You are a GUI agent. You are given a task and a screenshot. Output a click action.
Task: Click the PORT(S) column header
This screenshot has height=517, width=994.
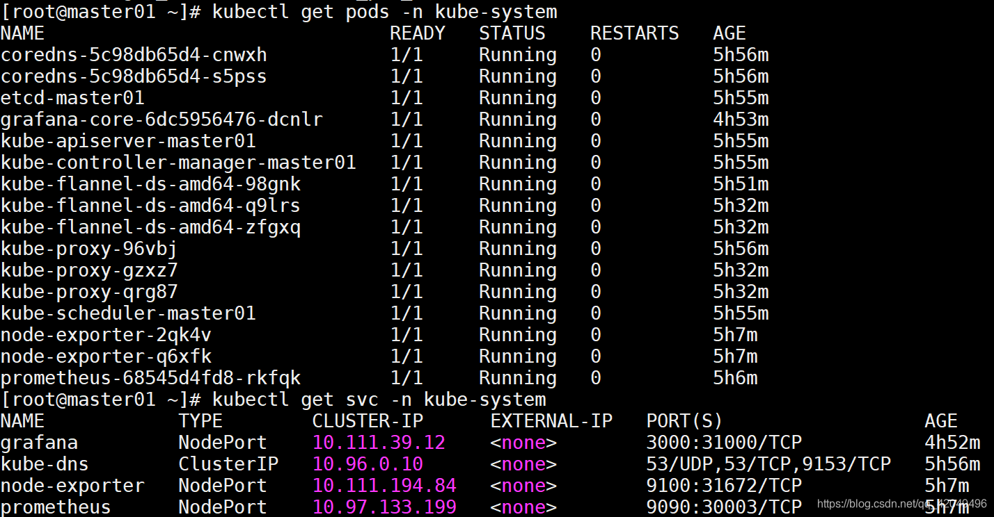click(685, 421)
